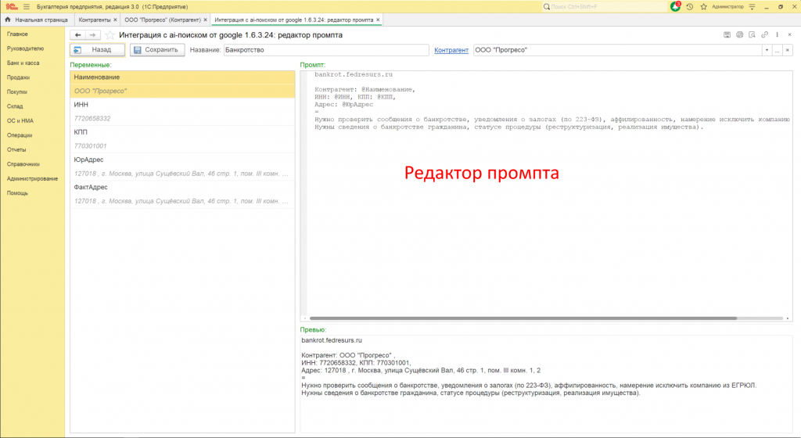Click the print preview icon
The height and width of the screenshot is (438, 801).
click(753, 35)
